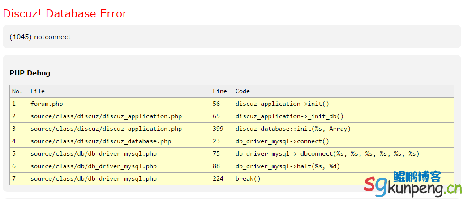Image resolution: width=463 pixels, height=199 pixels.
Task: Select "db_driver_mysql->halt(%s, %d)" code cell
Action: click(x=344, y=166)
